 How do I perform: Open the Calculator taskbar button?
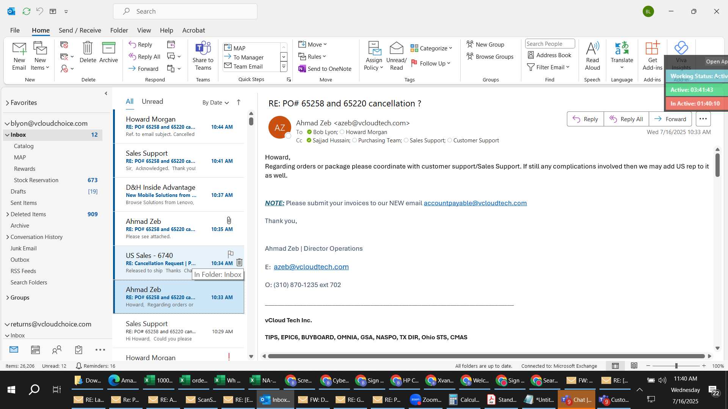464,400
